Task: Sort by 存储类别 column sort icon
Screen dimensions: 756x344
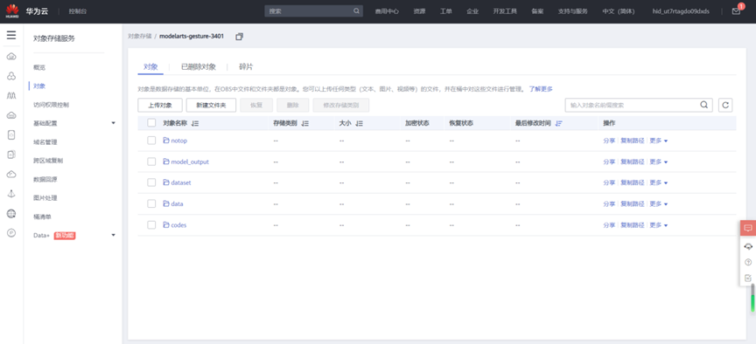Action: (304, 124)
